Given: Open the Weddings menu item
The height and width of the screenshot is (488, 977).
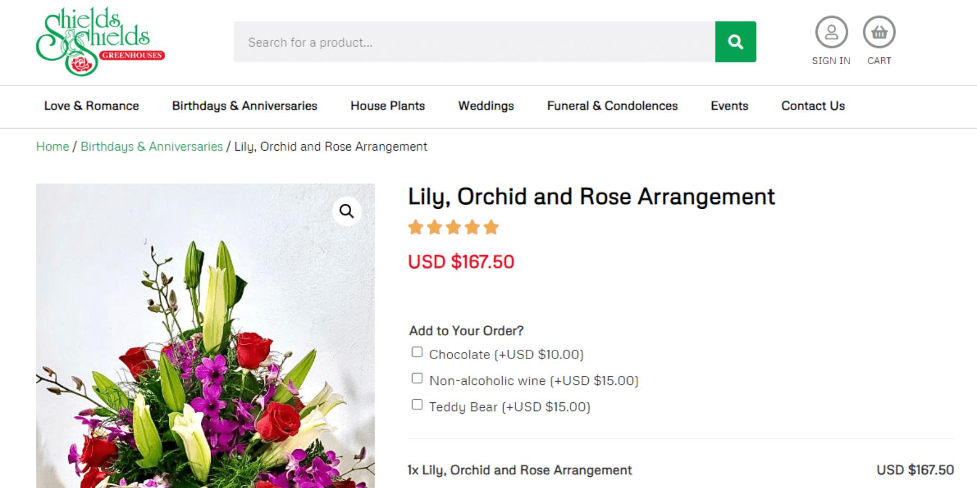Looking at the screenshot, I should coord(486,106).
